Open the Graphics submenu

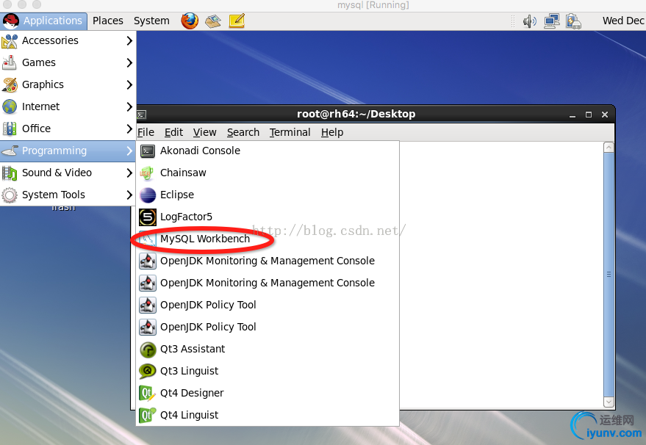click(x=68, y=84)
